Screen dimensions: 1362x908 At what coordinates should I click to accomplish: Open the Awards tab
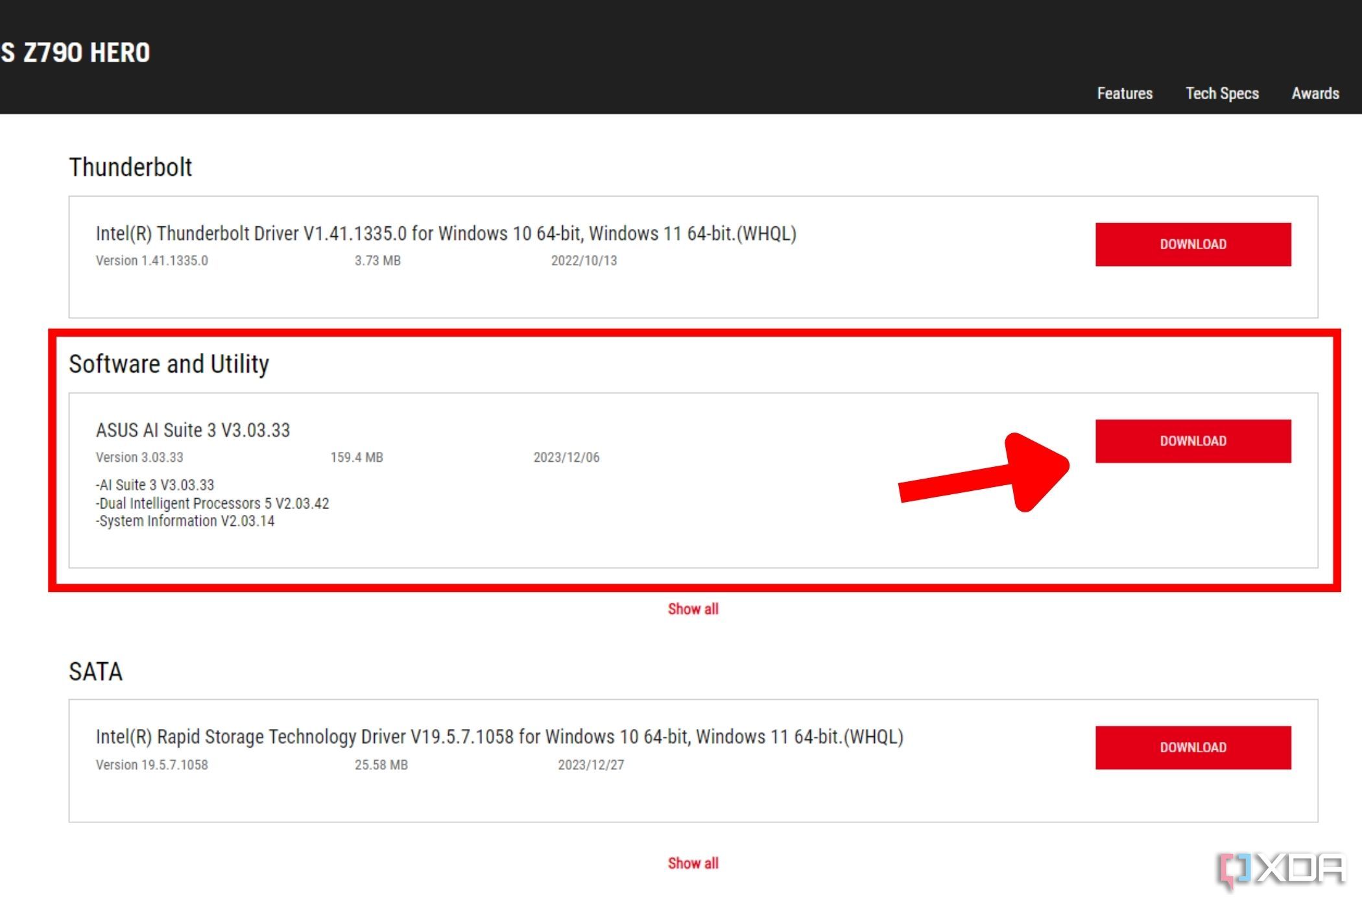point(1315,93)
